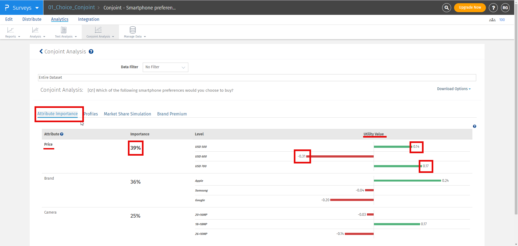Click the Entire Dataset field
518x246 pixels.
(257, 78)
